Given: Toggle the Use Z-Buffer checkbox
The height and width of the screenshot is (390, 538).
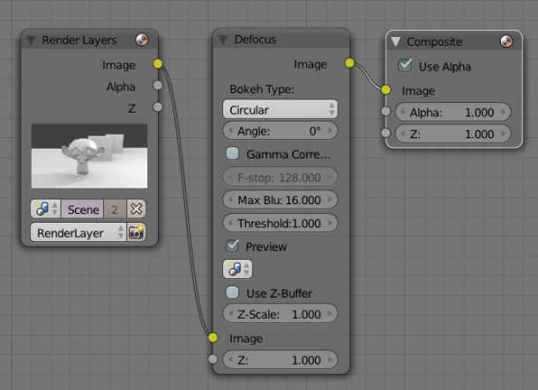Looking at the screenshot, I should tap(233, 292).
